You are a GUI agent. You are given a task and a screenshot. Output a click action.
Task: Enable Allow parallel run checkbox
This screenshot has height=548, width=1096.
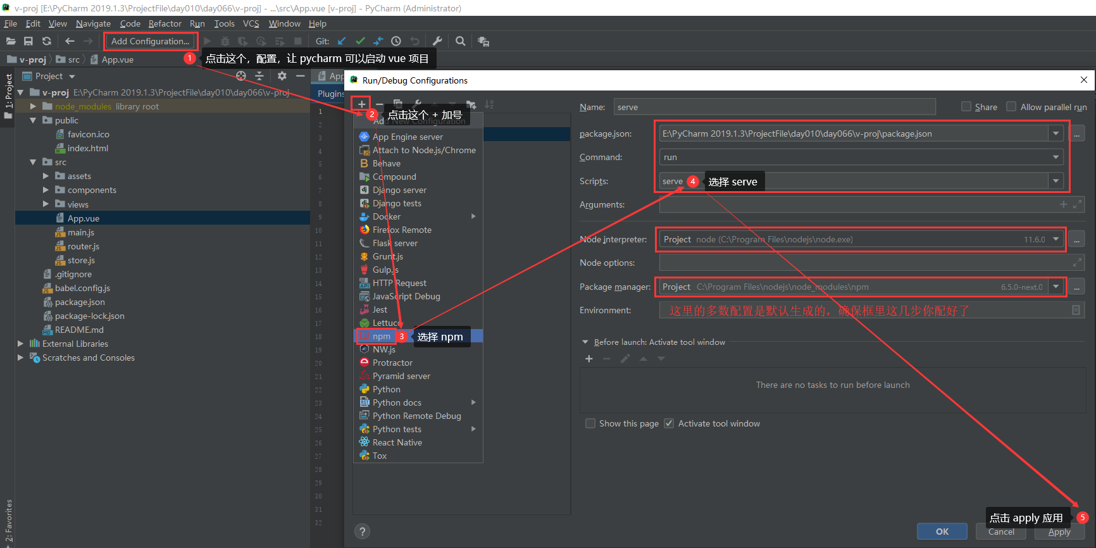coord(1011,106)
